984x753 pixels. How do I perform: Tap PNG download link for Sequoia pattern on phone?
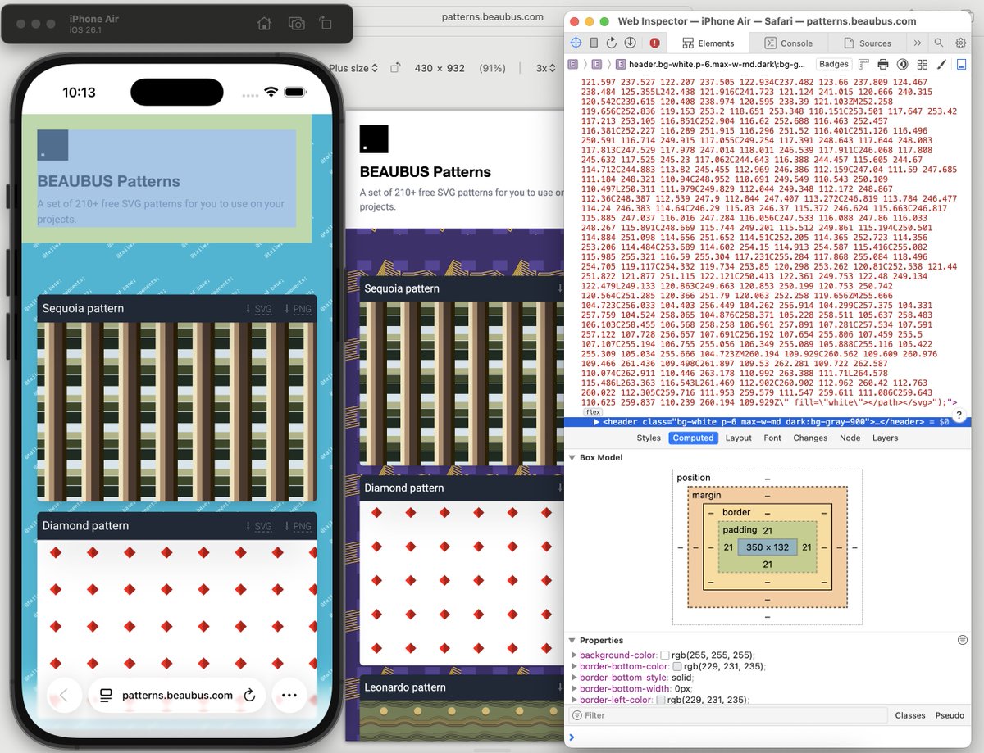pyautogui.click(x=298, y=309)
